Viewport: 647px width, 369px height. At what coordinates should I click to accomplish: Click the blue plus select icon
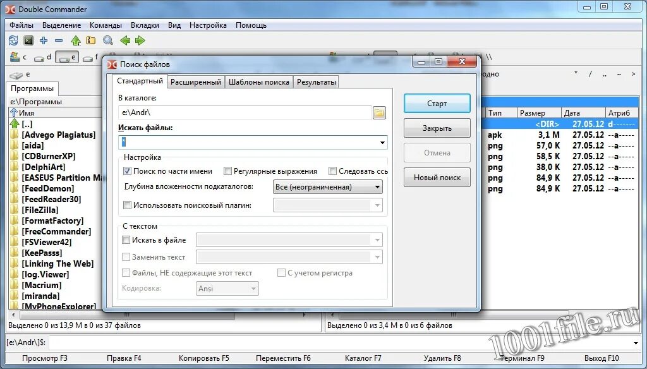44,40
